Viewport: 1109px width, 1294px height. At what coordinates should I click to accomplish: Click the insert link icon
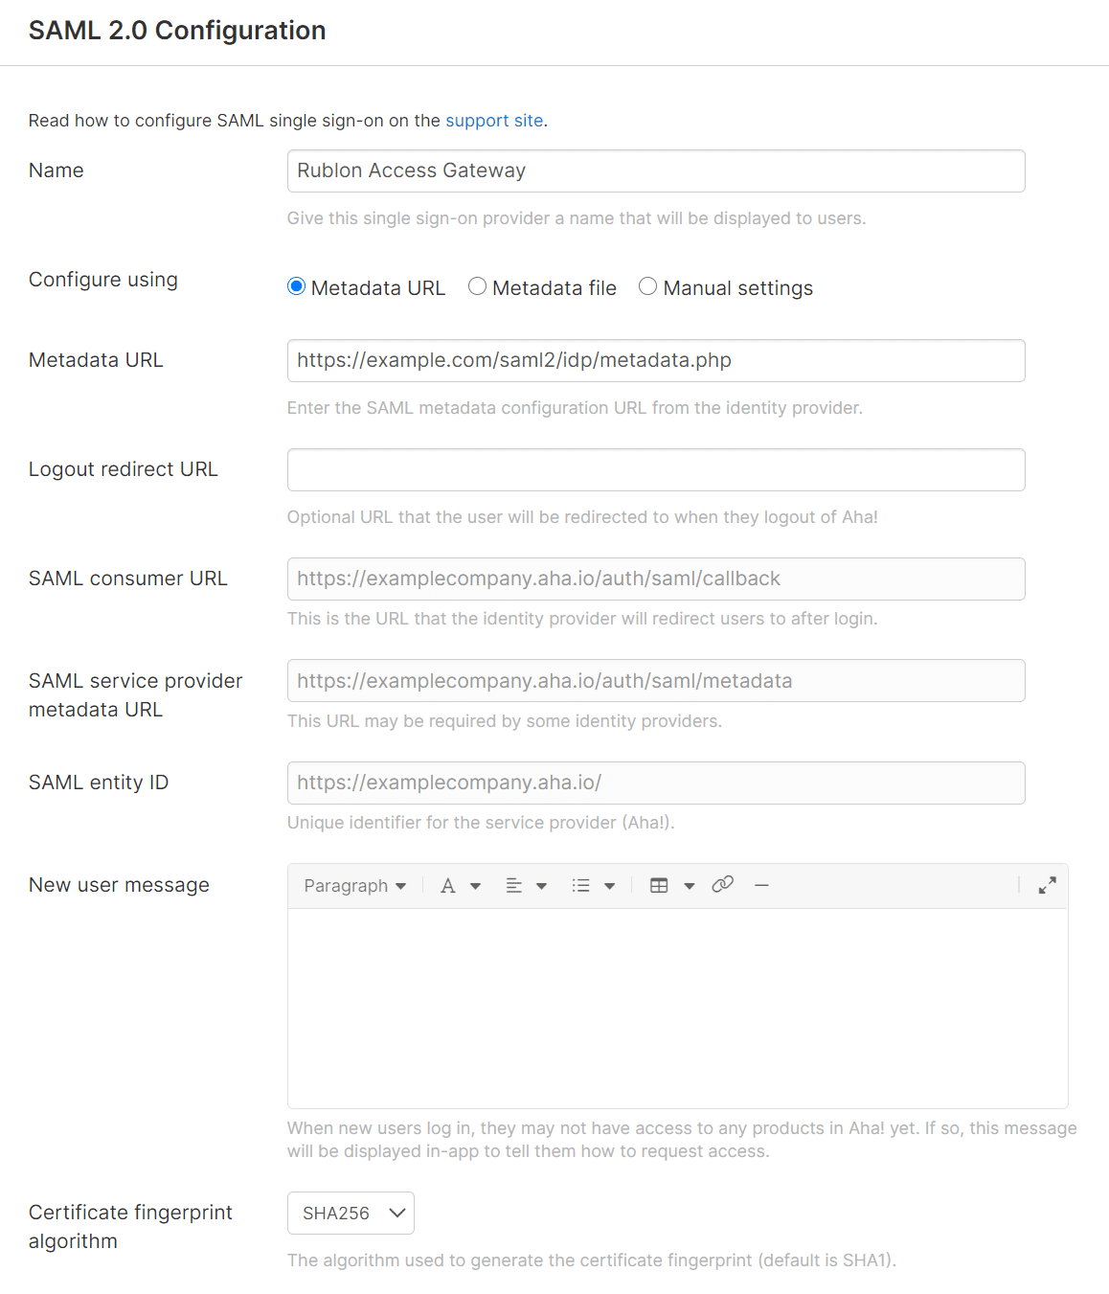[x=723, y=885]
